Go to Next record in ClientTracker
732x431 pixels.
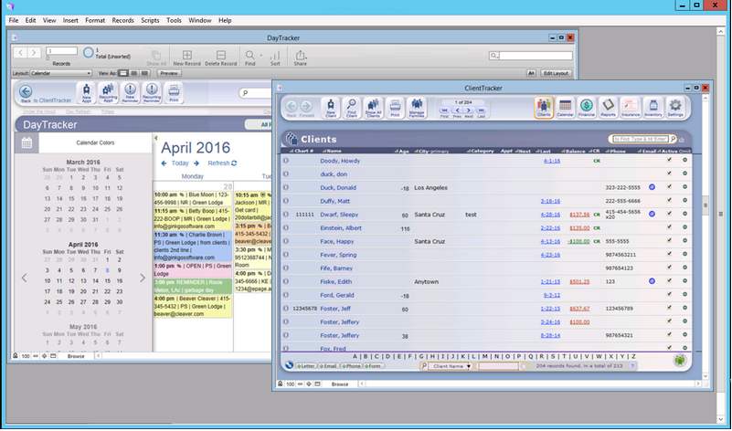point(469,110)
